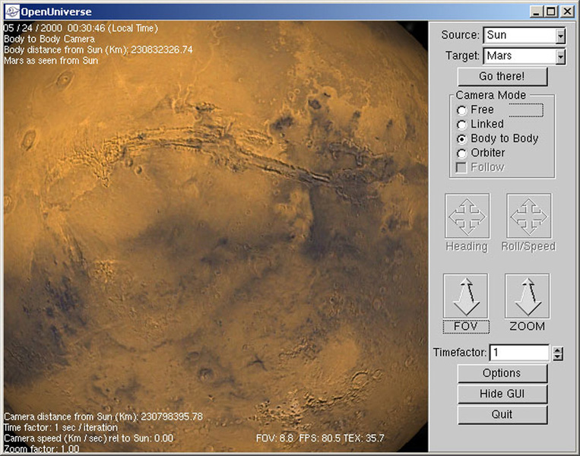Viewport: 580px width, 456px height.
Task: Click the Timefactor stepper arrows
Action: click(558, 353)
